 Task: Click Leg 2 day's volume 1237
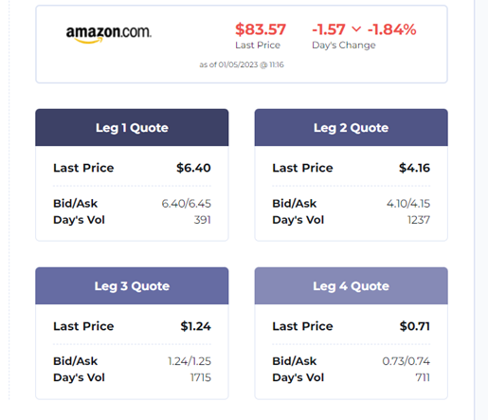419,220
